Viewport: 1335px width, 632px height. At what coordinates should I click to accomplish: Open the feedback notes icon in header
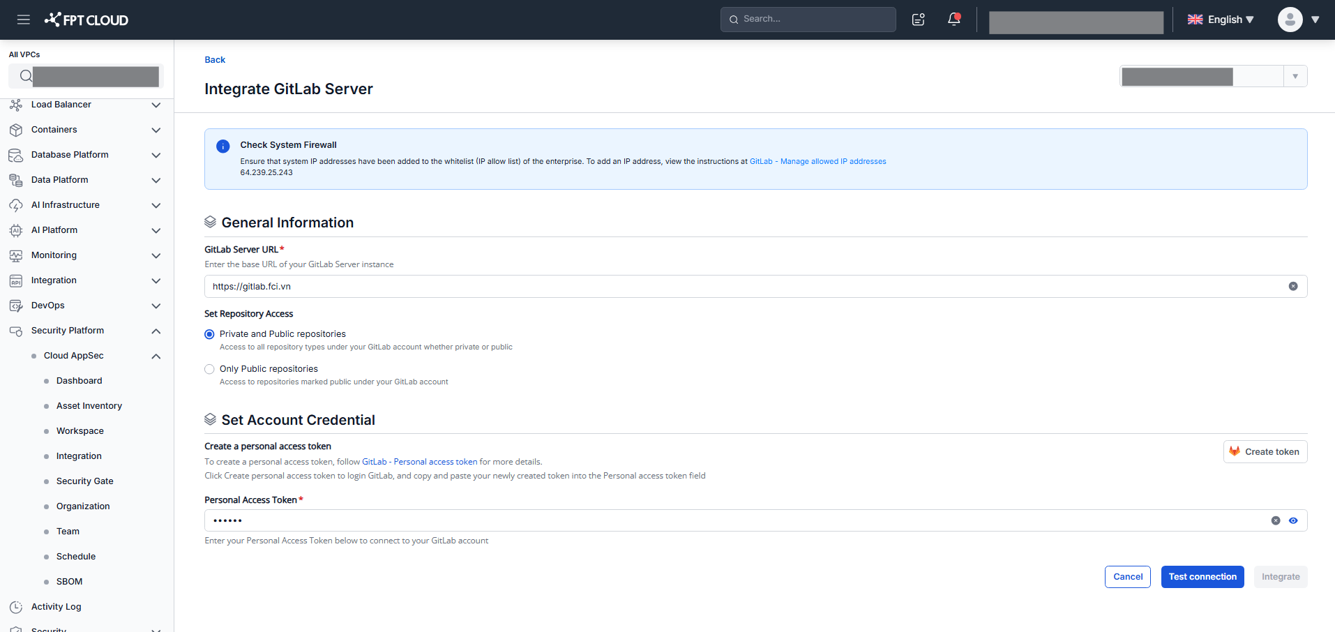(x=919, y=20)
